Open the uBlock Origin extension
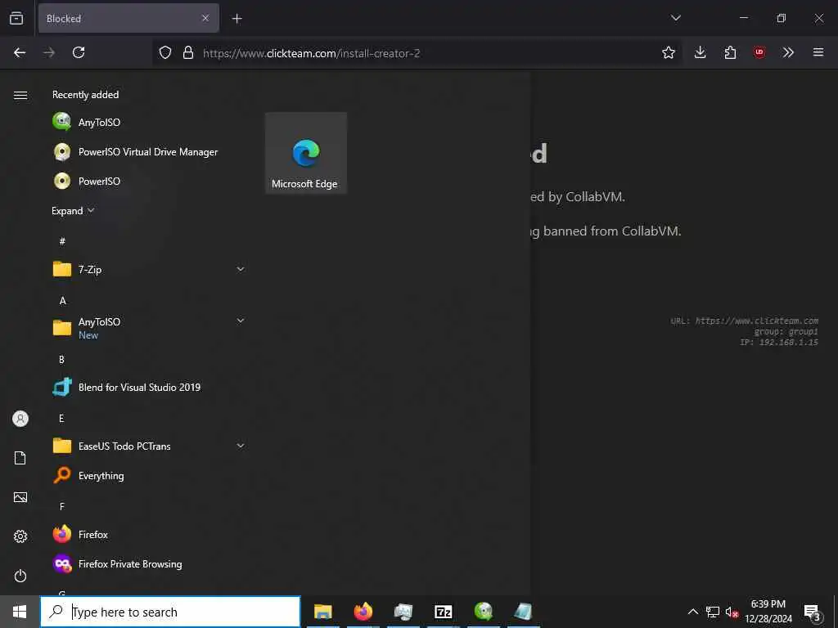 pos(759,52)
